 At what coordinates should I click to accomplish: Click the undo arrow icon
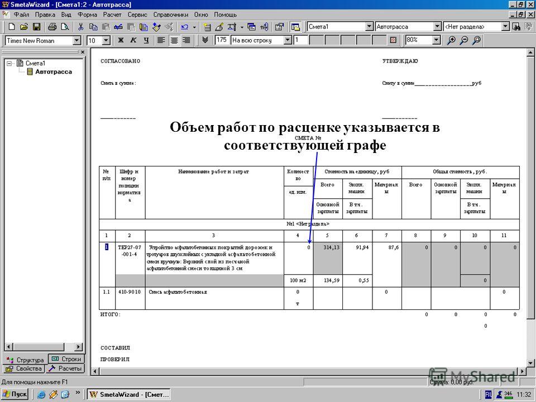tap(185, 27)
